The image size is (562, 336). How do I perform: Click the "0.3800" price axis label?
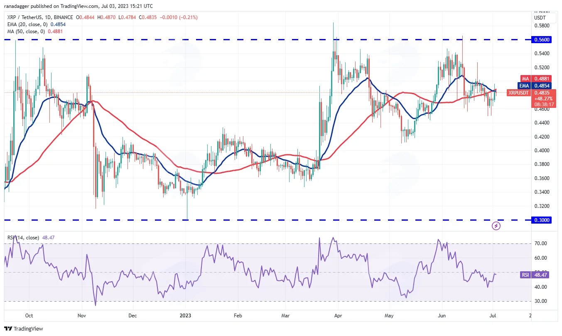click(541, 164)
